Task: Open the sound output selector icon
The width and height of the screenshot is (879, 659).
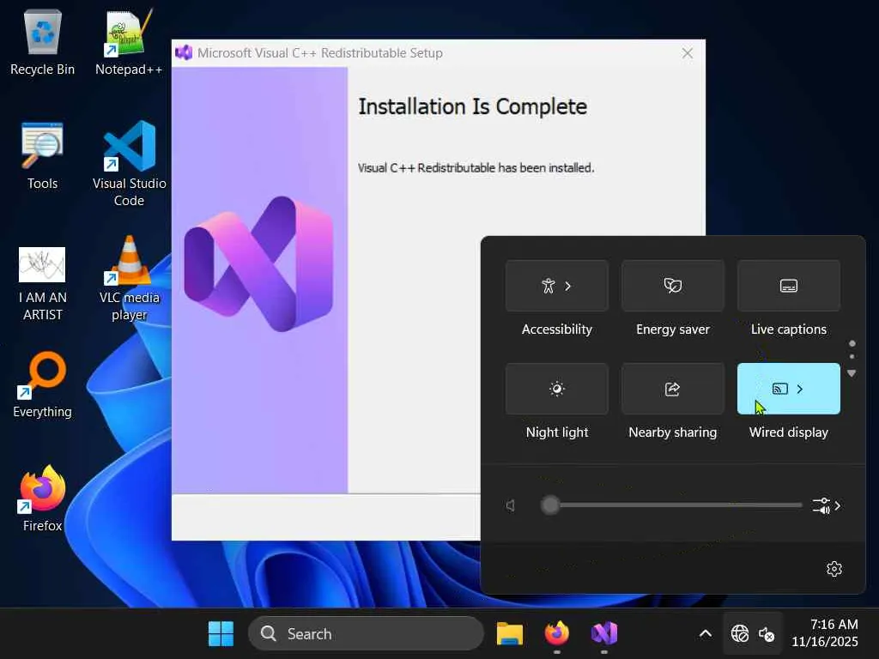Action: [827, 505]
